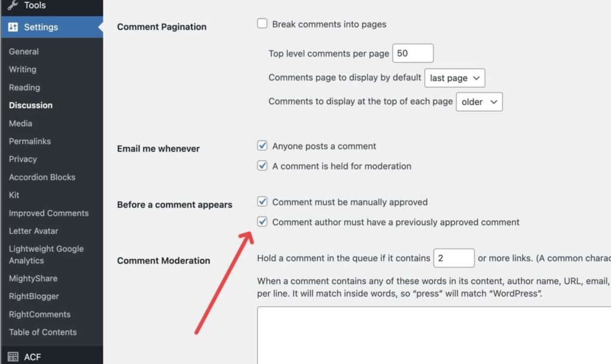Go to Permalinks settings
The image size is (611, 364).
pos(30,141)
